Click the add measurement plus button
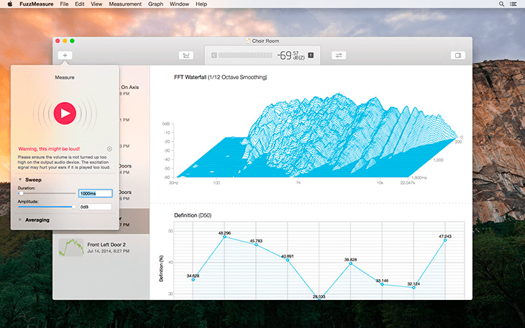The width and height of the screenshot is (525, 328). pos(65,55)
